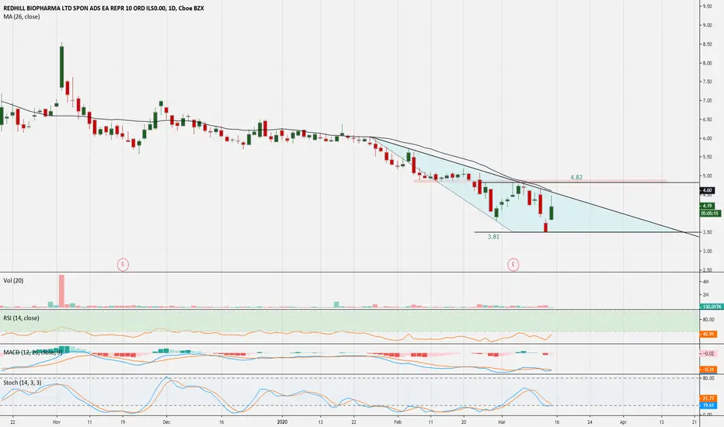The image size is (724, 427).
Task: Select the horizontal support line at 3.50
Action: point(587,232)
